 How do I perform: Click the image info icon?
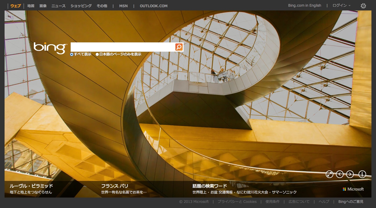[362, 174]
